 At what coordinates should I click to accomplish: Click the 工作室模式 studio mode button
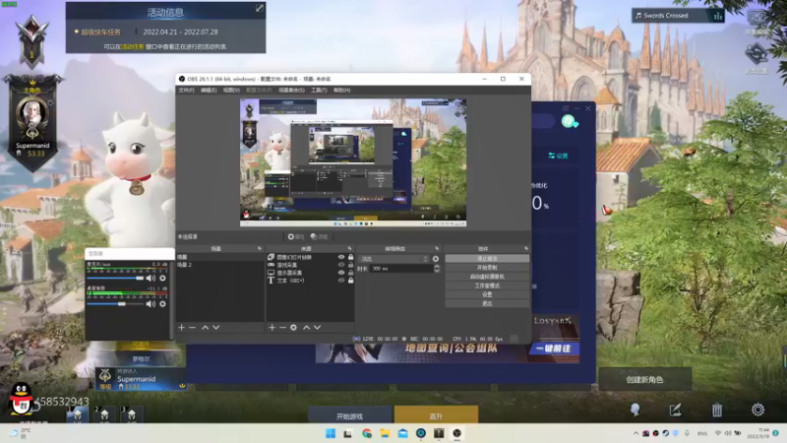pyautogui.click(x=487, y=285)
